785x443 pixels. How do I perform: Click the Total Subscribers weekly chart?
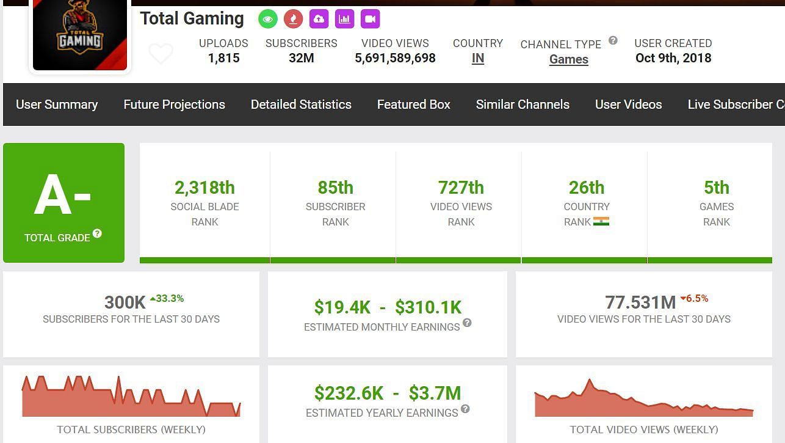(x=131, y=396)
